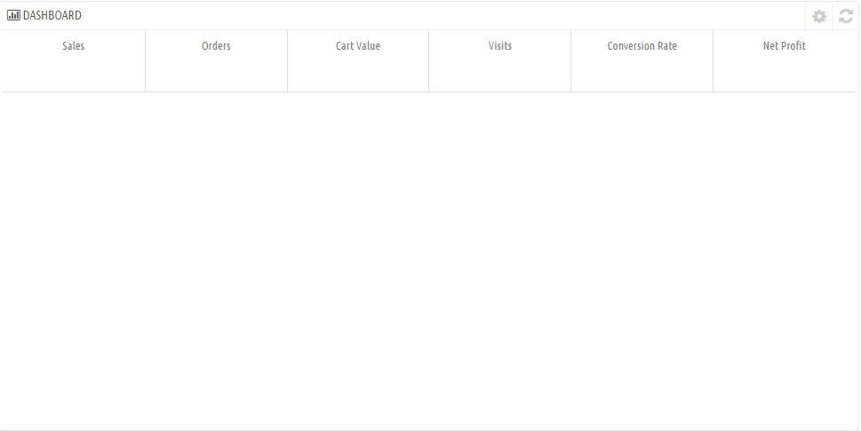This screenshot has height=431, width=861.
Task: Click the blank space under the Sales label
Action: click(x=74, y=73)
